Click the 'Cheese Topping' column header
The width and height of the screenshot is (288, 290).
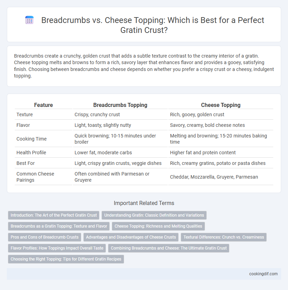221,105
